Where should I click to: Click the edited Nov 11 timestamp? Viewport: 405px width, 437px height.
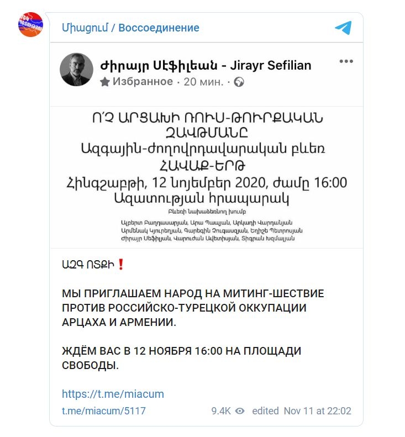click(302, 411)
